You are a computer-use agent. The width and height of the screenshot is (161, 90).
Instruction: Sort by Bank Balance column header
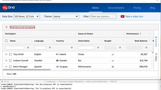pos(141,41)
